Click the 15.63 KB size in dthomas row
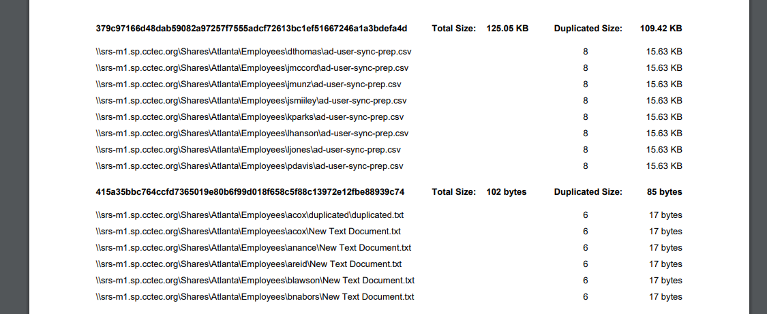 pos(664,52)
